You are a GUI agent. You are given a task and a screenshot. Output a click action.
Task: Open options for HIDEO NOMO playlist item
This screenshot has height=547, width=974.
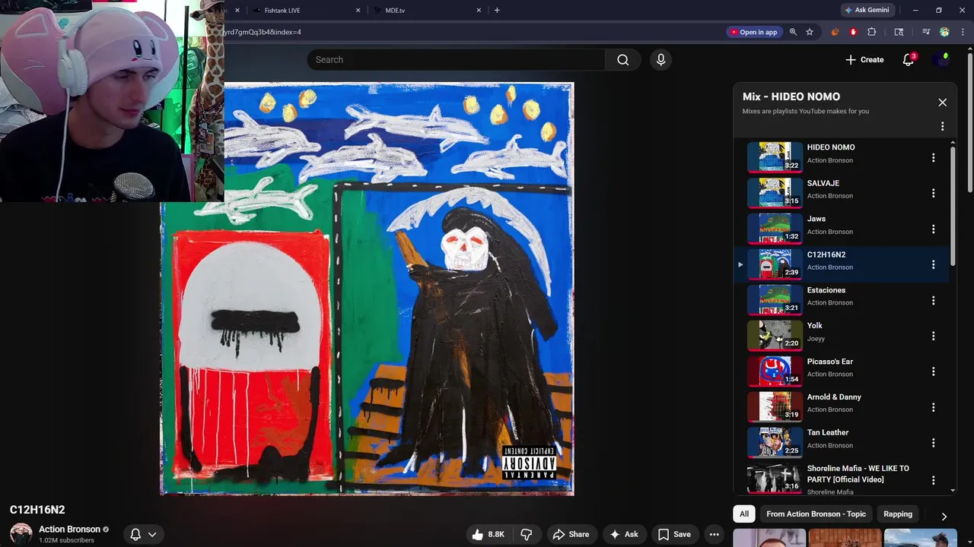tap(933, 158)
